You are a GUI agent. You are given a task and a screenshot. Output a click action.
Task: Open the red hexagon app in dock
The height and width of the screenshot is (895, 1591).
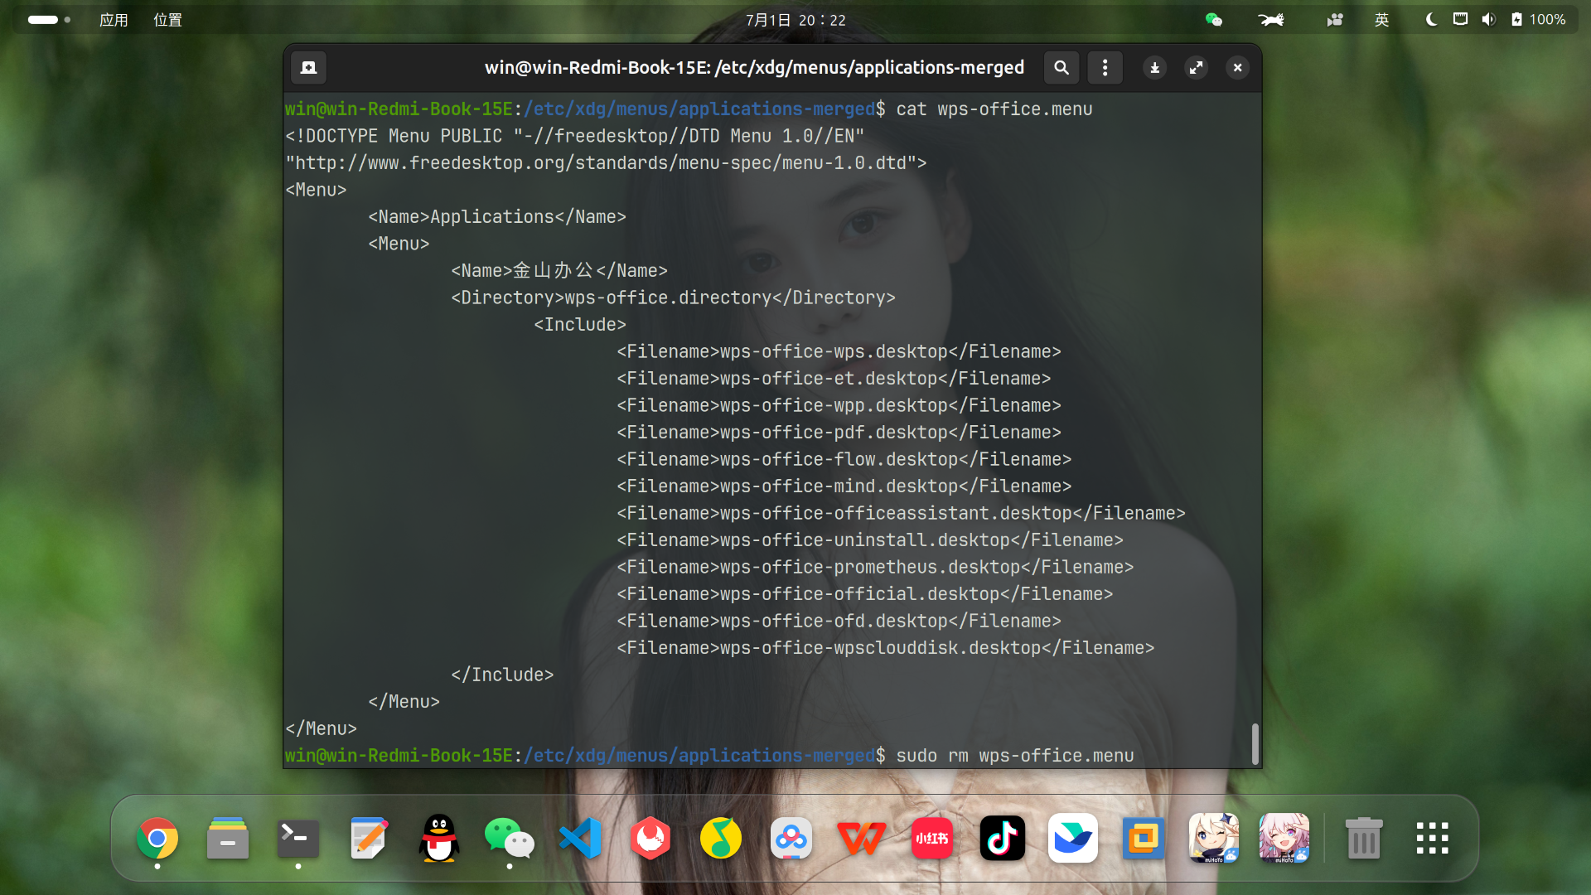click(650, 839)
